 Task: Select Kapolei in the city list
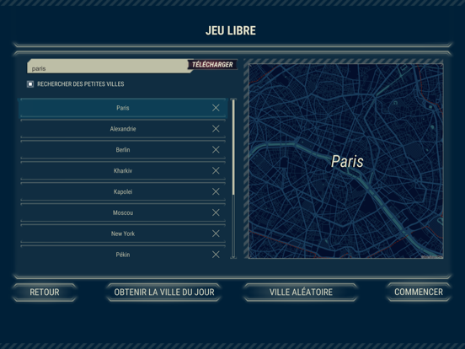point(123,191)
